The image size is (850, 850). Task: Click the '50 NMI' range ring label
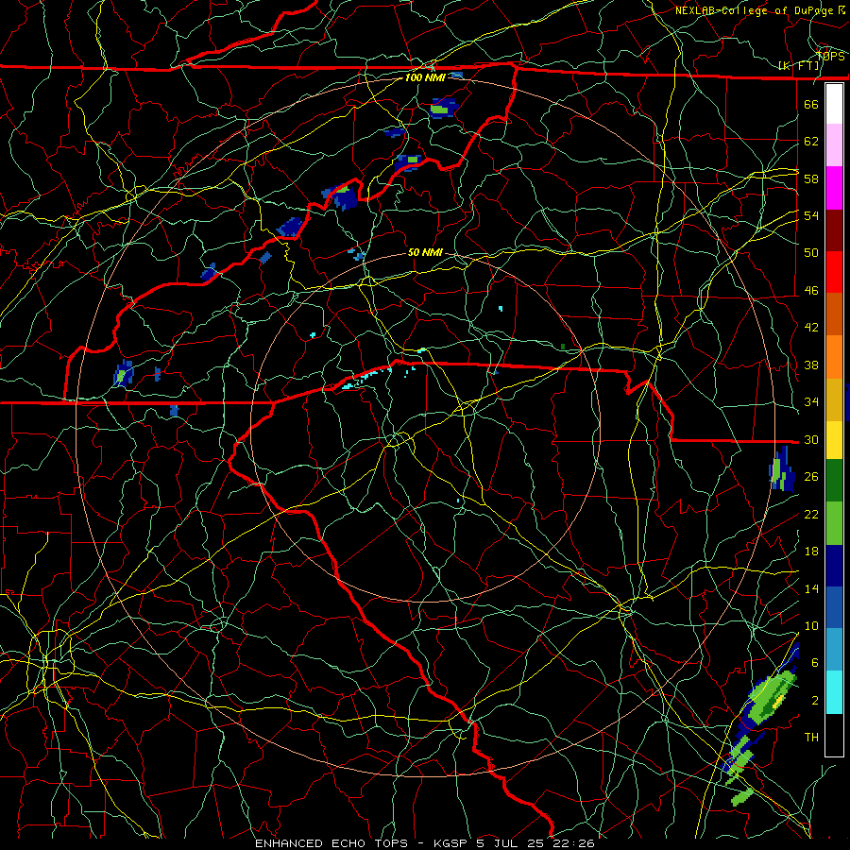coord(425,252)
